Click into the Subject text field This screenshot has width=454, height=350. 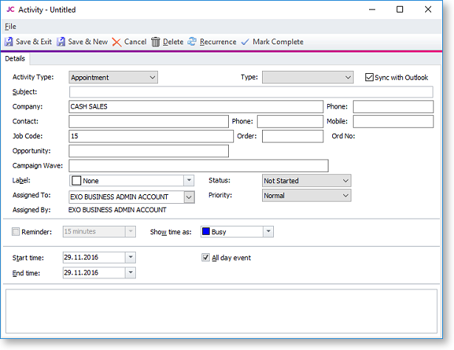251,92
